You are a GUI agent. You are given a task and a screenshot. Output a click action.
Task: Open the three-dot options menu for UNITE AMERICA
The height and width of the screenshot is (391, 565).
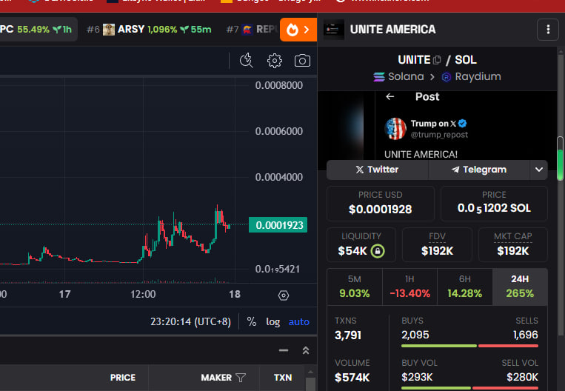(548, 30)
